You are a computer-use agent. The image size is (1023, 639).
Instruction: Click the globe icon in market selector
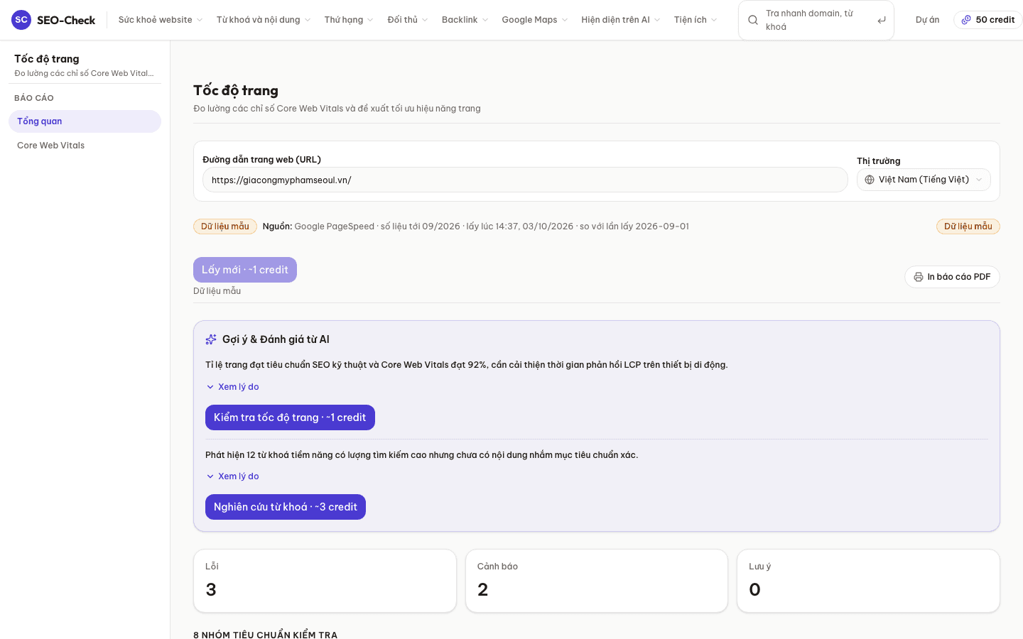pyautogui.click(x=870, y=180)
